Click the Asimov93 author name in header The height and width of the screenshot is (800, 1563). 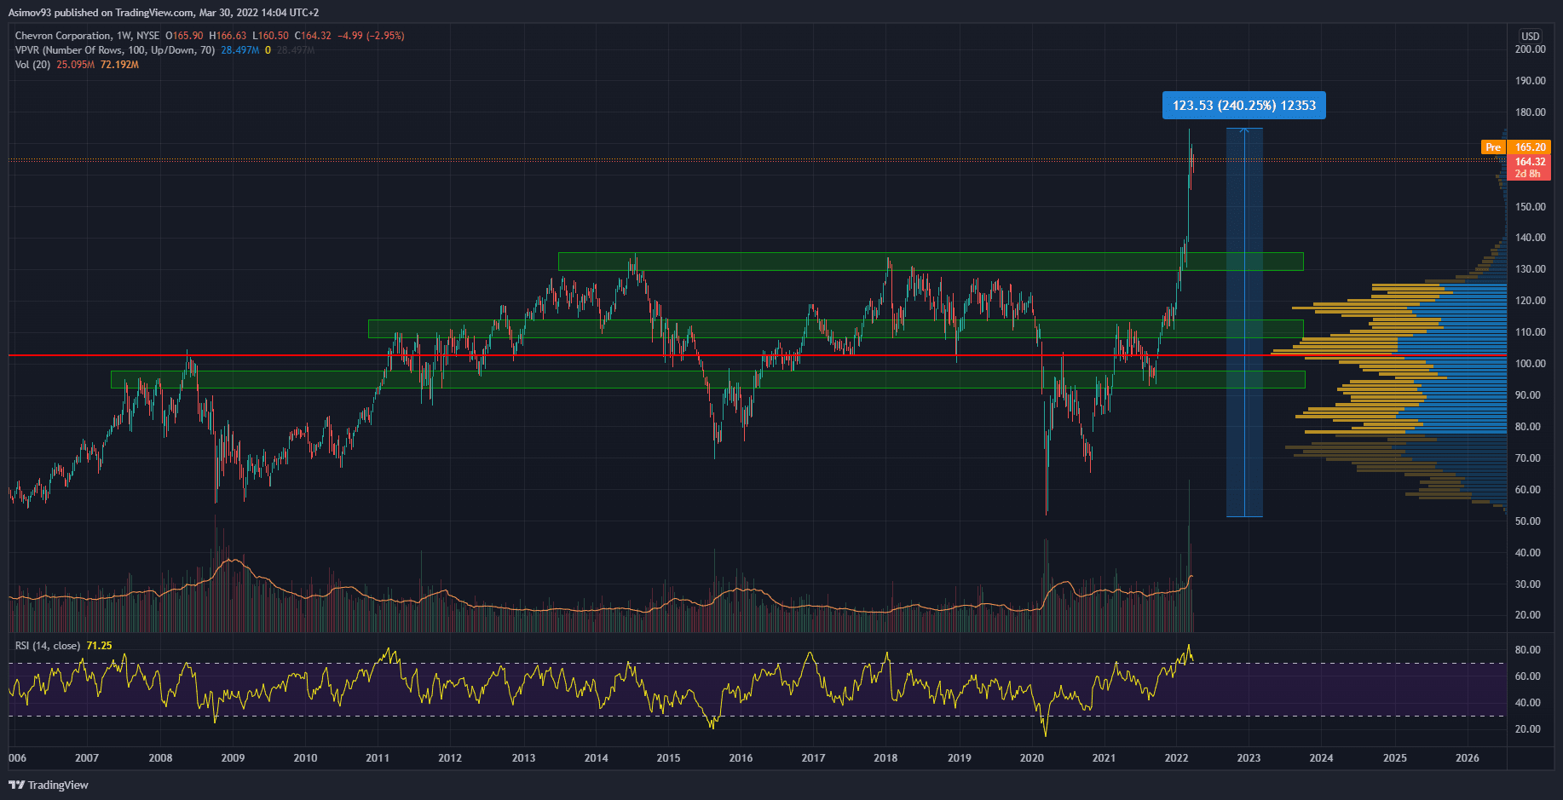tap(30, 13)
